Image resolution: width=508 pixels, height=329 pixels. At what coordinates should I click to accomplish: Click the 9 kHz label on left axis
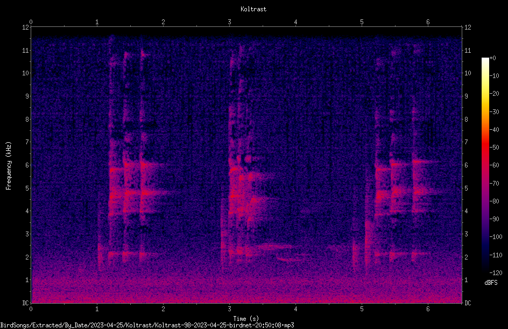click(x=27, y=96)
